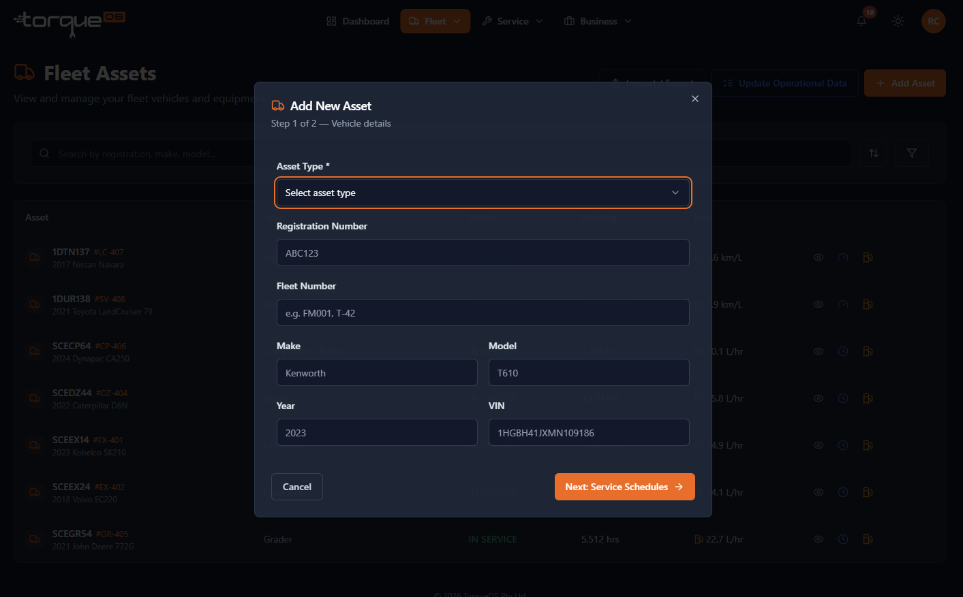Click the Asset column header
Viewport: 963px width, 597px height.
(37, 217)
